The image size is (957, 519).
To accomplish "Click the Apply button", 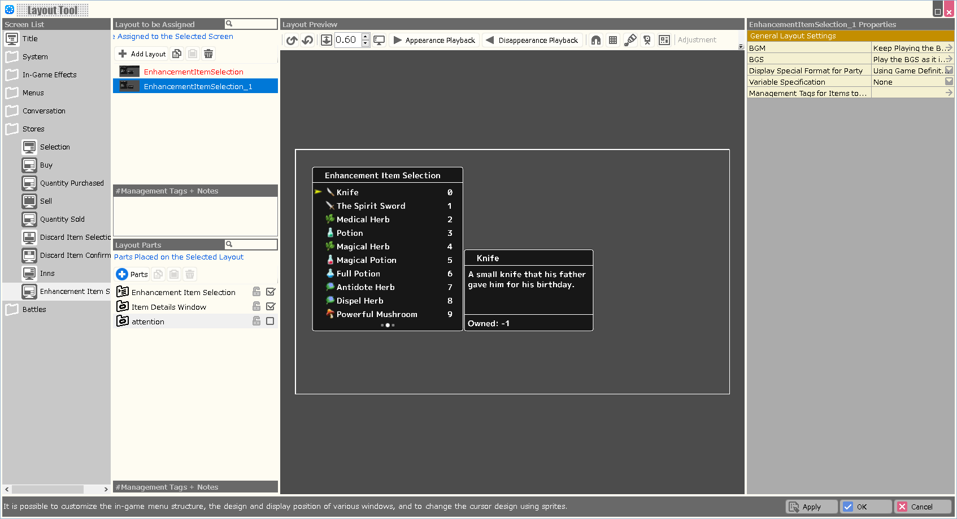I will point(811,507).
